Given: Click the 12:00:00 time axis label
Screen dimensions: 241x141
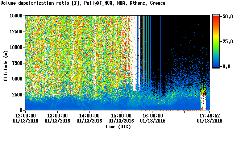Looking at the screenshot, I should point(25,116).
